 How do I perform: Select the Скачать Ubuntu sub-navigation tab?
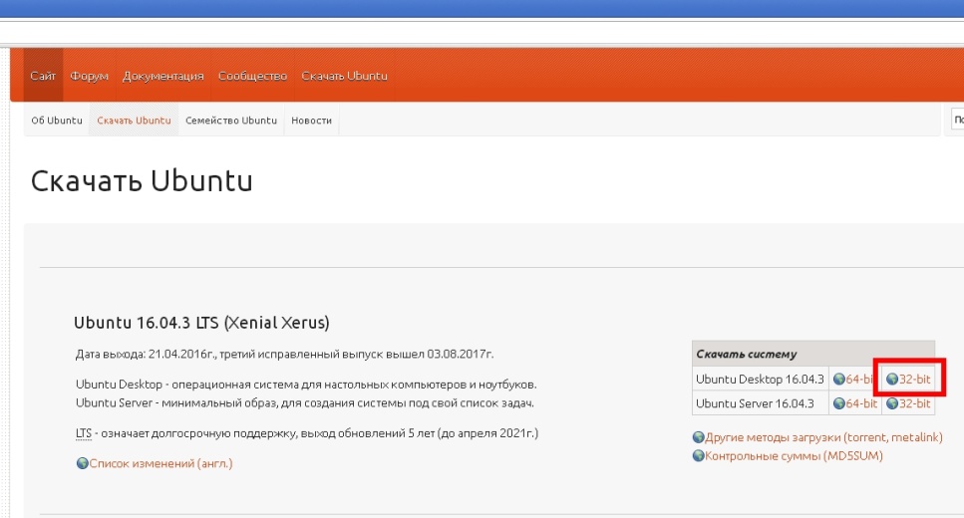click(x=134, y=121)
